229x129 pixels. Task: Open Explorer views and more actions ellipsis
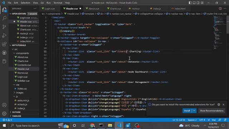tap(35, 9)
